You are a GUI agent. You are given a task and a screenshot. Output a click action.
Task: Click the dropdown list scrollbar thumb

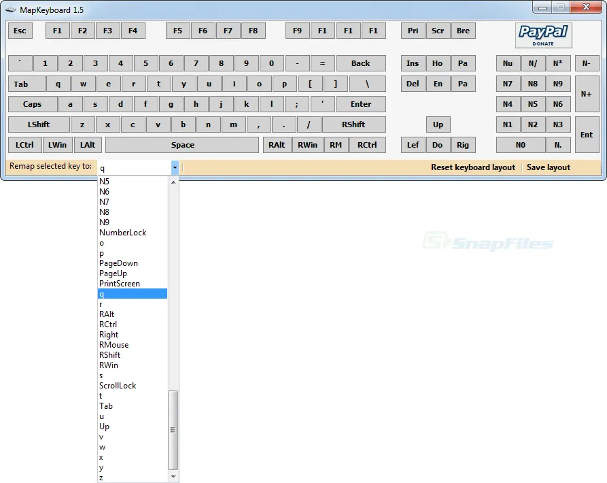(x=173, y=430)
